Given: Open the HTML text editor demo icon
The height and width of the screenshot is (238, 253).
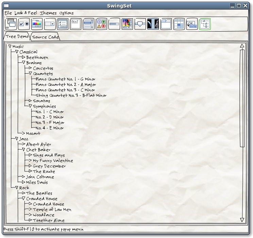Looking at the screenshot, I should (75, 24).
